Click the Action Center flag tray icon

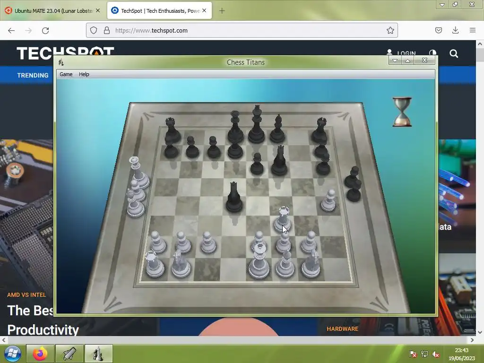413,354
